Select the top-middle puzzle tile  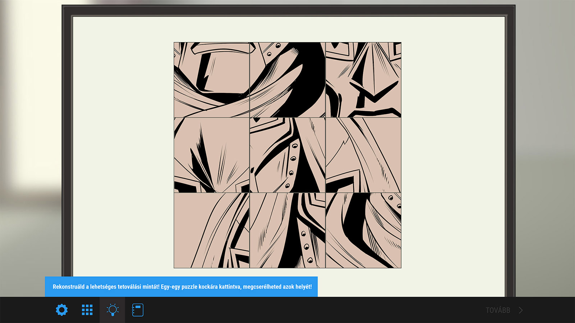(287, 80)
